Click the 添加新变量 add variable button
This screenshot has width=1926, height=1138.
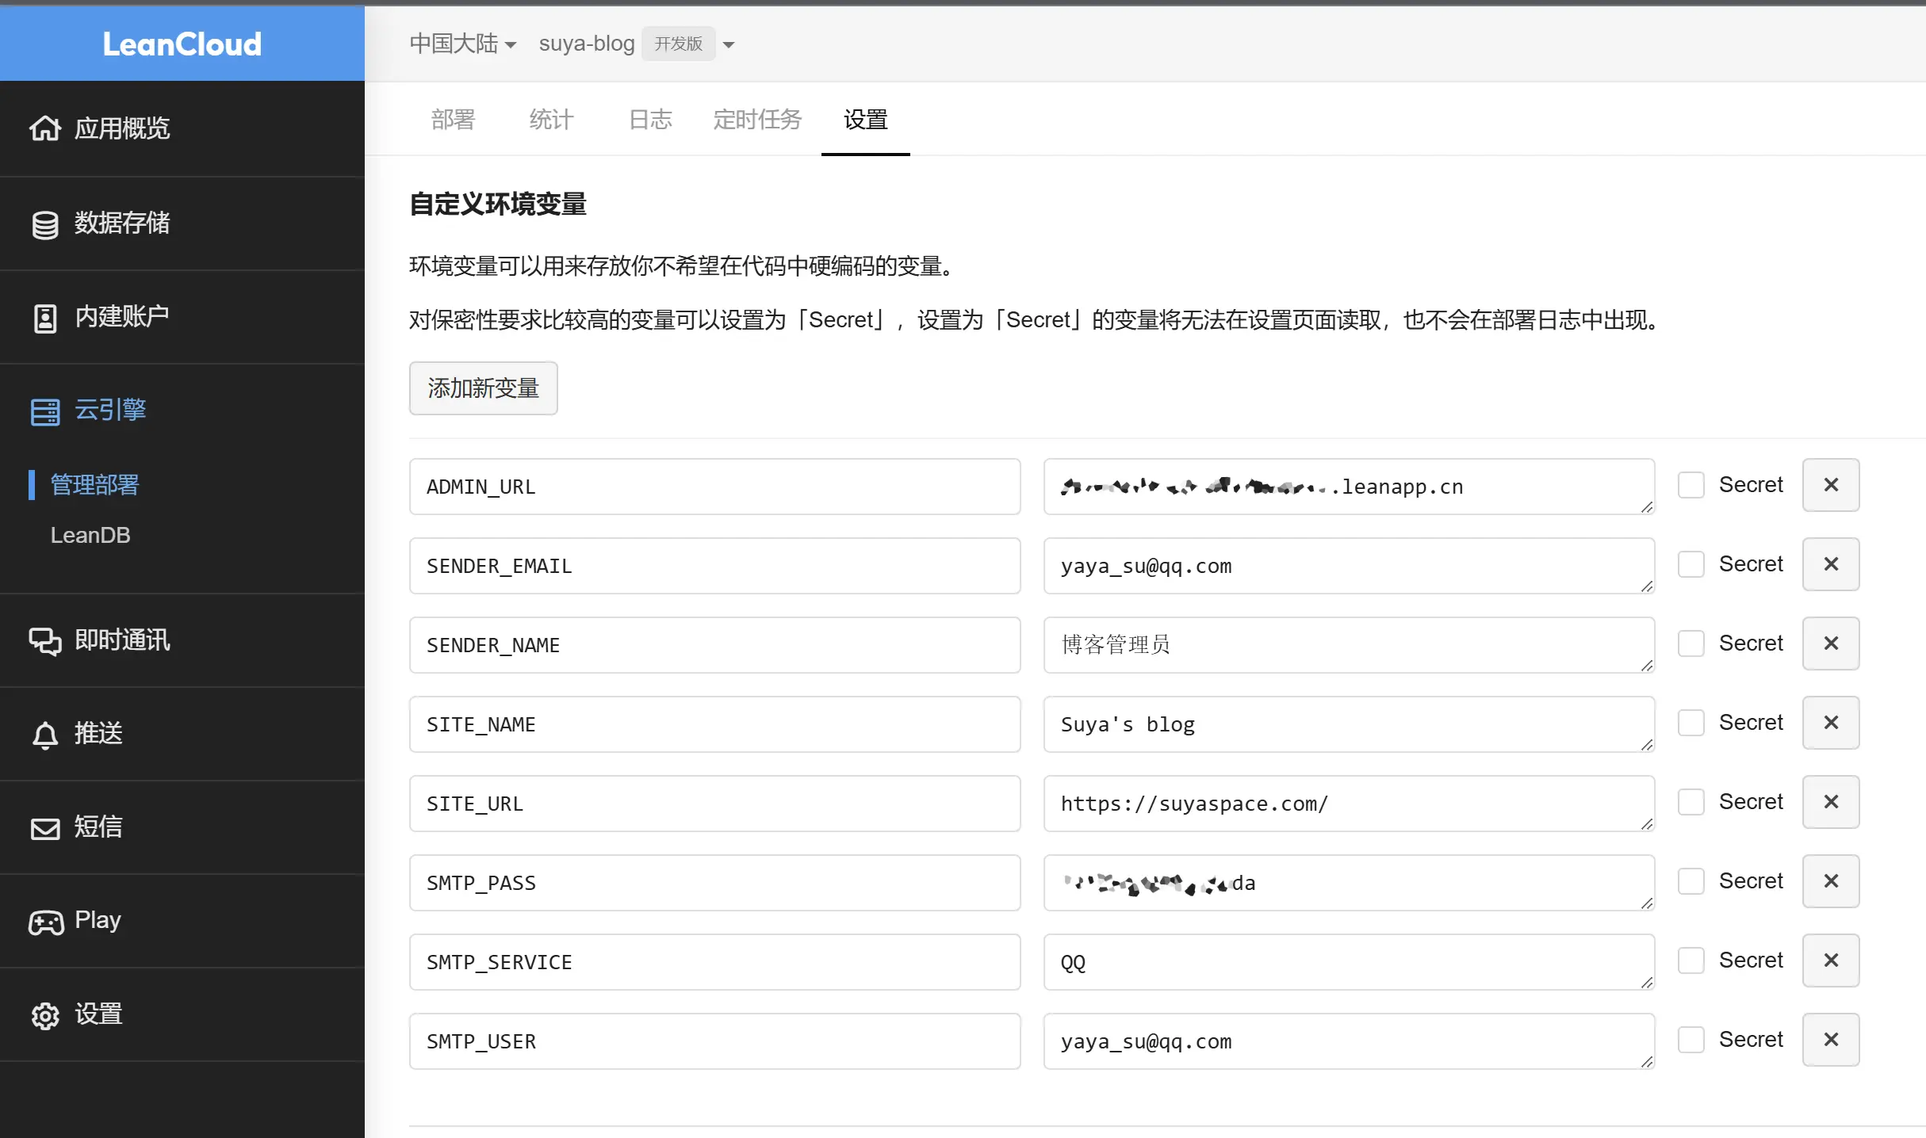coord(483,388)
